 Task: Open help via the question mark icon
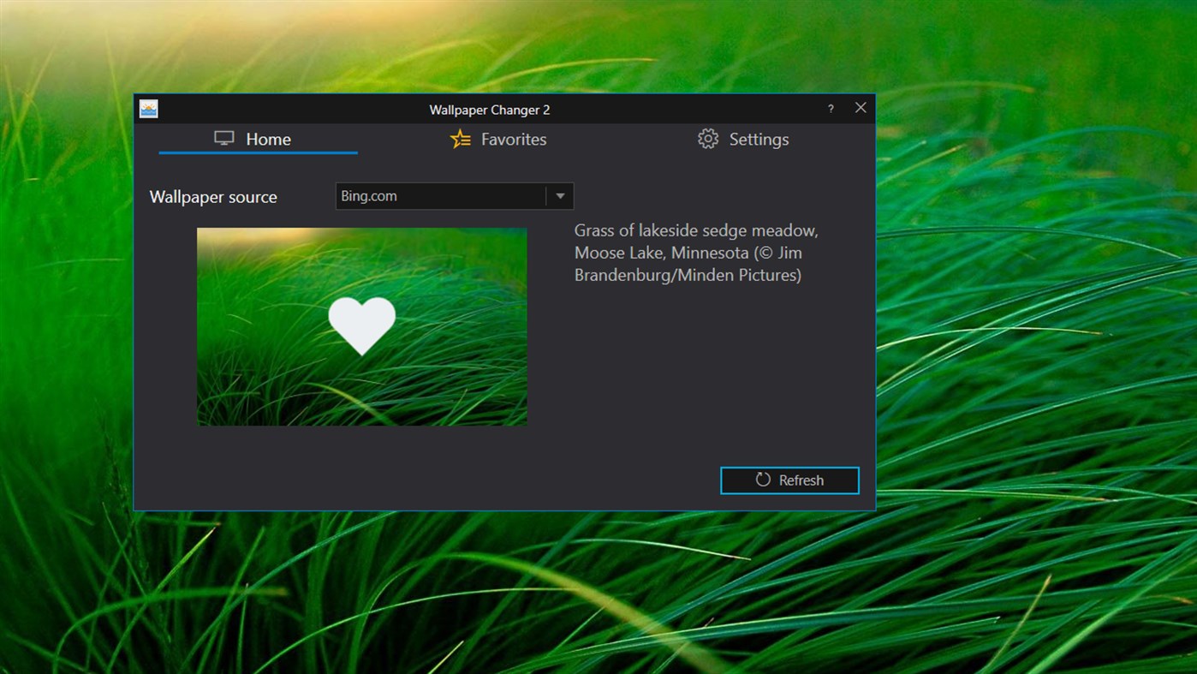click(830, 109)
